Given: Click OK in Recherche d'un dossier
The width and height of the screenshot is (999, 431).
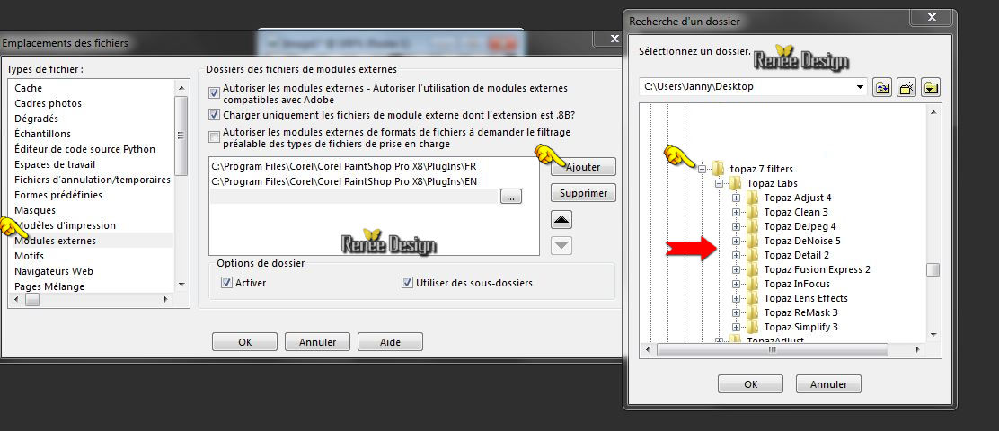Looking at the screenshot, I should 750,384.
